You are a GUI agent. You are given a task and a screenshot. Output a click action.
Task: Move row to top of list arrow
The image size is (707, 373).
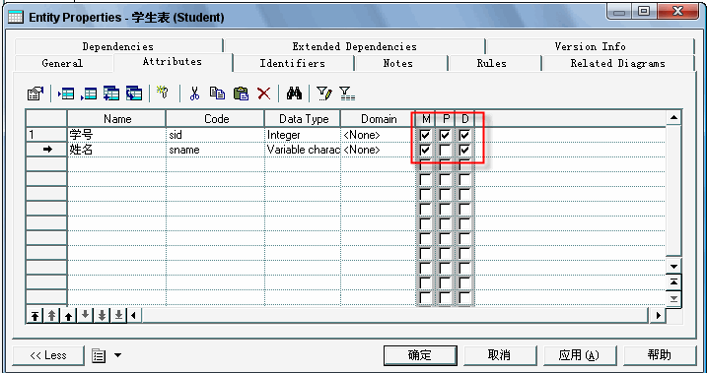[35, 316]
